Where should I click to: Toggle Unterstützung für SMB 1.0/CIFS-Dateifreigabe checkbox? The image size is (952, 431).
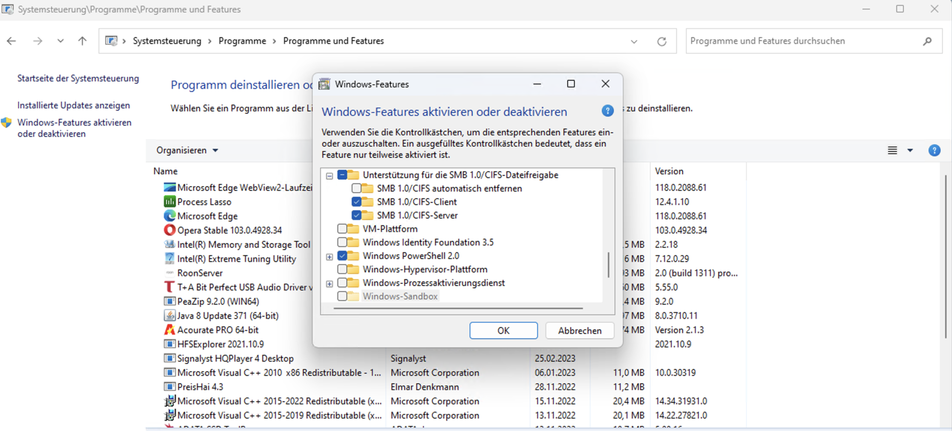pyautogui.click(x=342, y=175)
